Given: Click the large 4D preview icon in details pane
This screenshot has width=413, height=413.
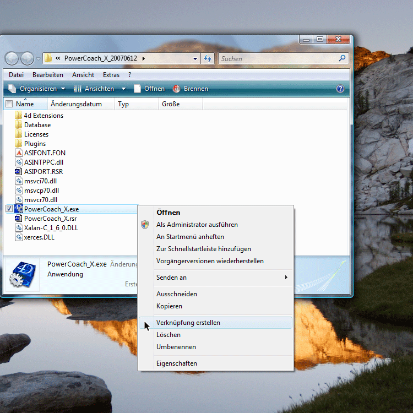Looking at the screenshot, I should pos(23,274).
